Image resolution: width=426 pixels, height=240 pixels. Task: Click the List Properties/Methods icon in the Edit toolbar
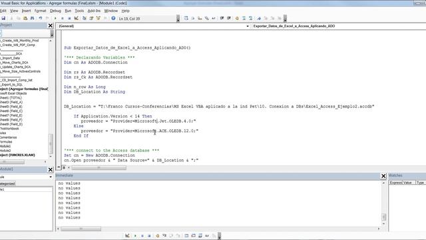pyautogui.click(x=186, y=18)
